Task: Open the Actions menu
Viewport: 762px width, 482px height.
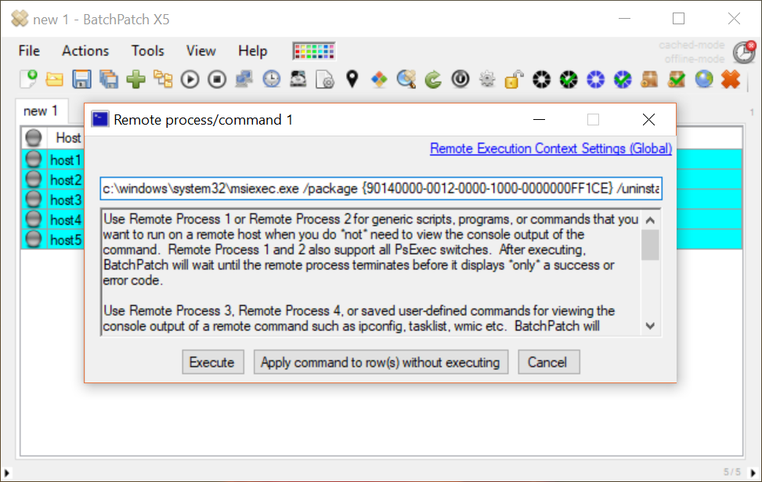Action: 85,51
